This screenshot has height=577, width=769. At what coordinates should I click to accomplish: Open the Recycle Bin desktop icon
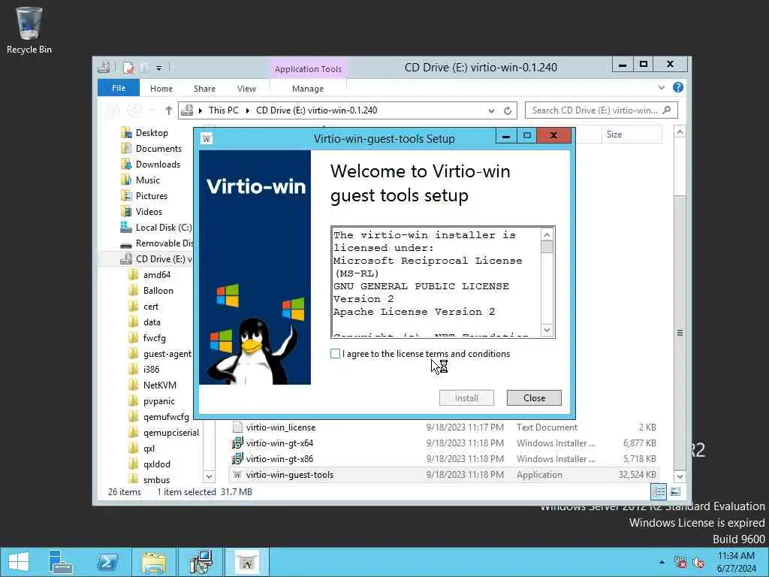pos(29,30)
